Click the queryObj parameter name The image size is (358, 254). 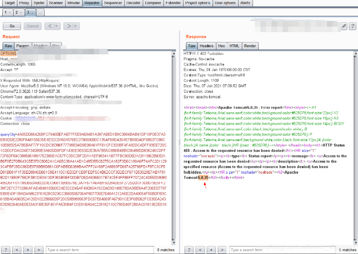click(x=7, y=135)
